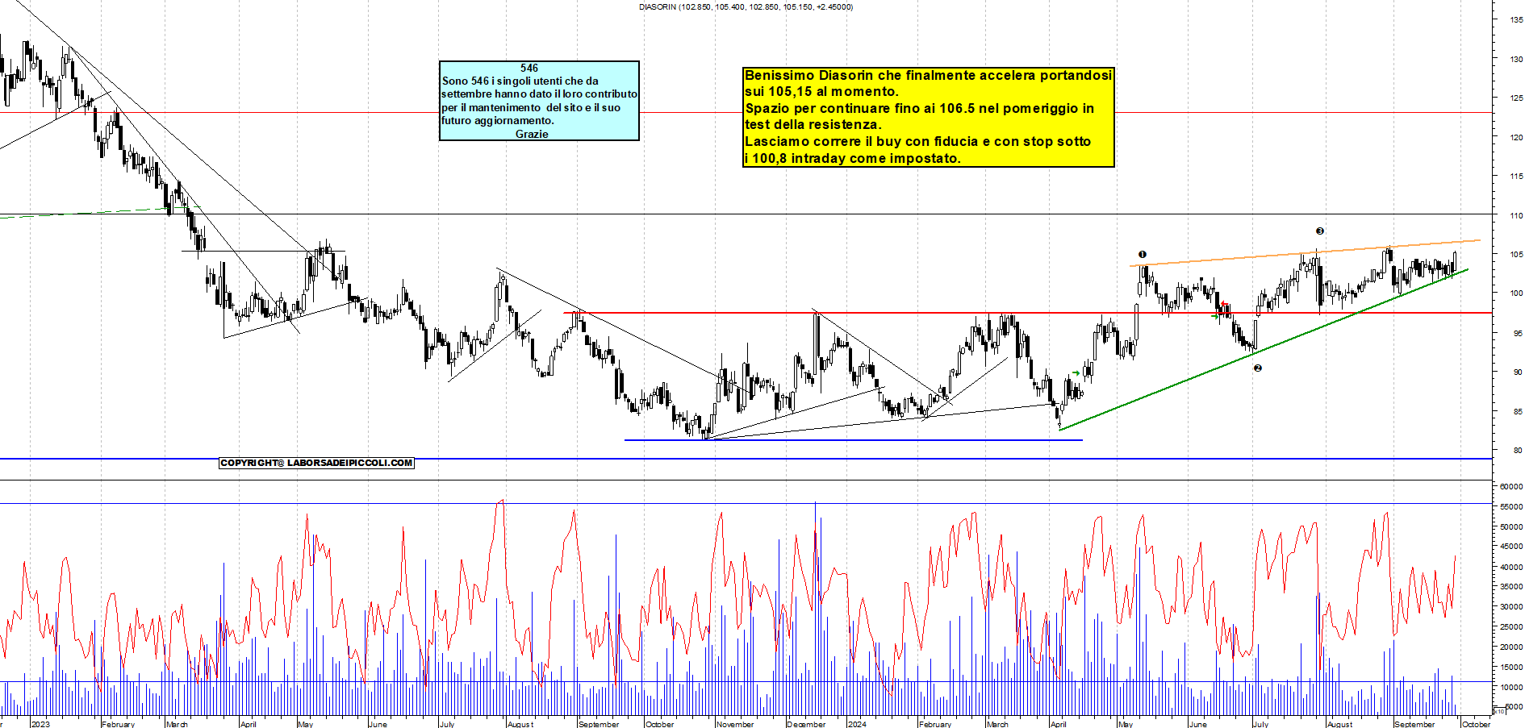Click the yellow 'Benissimo Diasorin' commentary box

[928, 117]
